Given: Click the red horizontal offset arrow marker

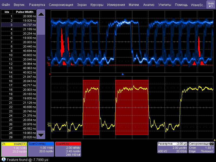Looking at the screenshot, I should coord(50,74).
